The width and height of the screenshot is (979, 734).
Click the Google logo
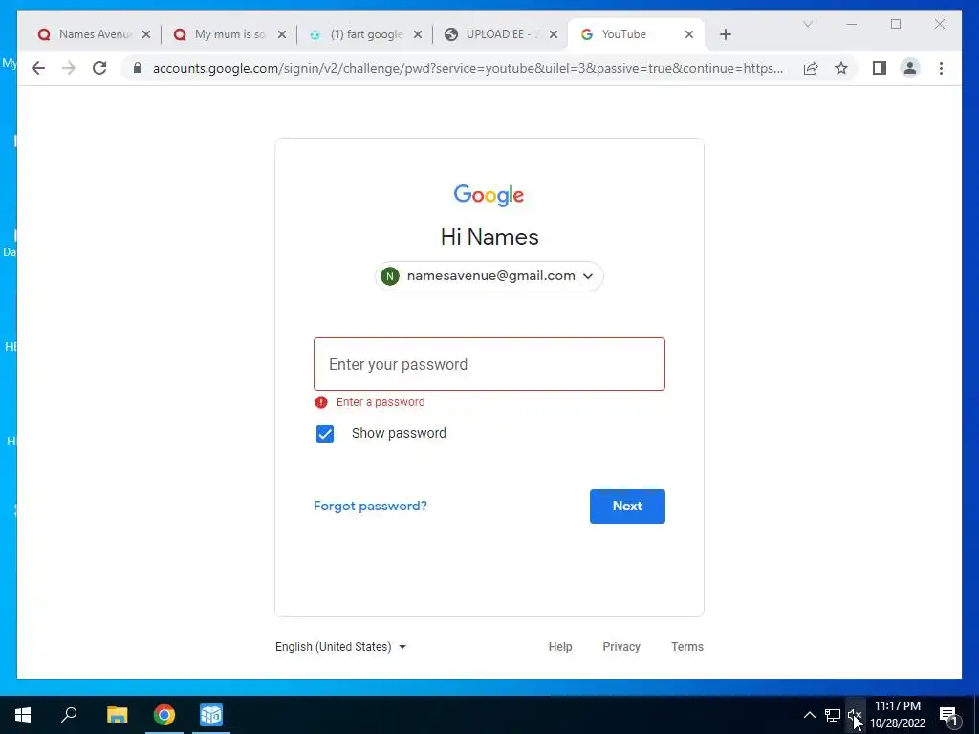pos(489,195)
